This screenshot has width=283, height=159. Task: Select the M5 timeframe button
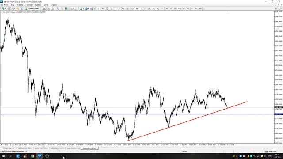pos(171,8)
